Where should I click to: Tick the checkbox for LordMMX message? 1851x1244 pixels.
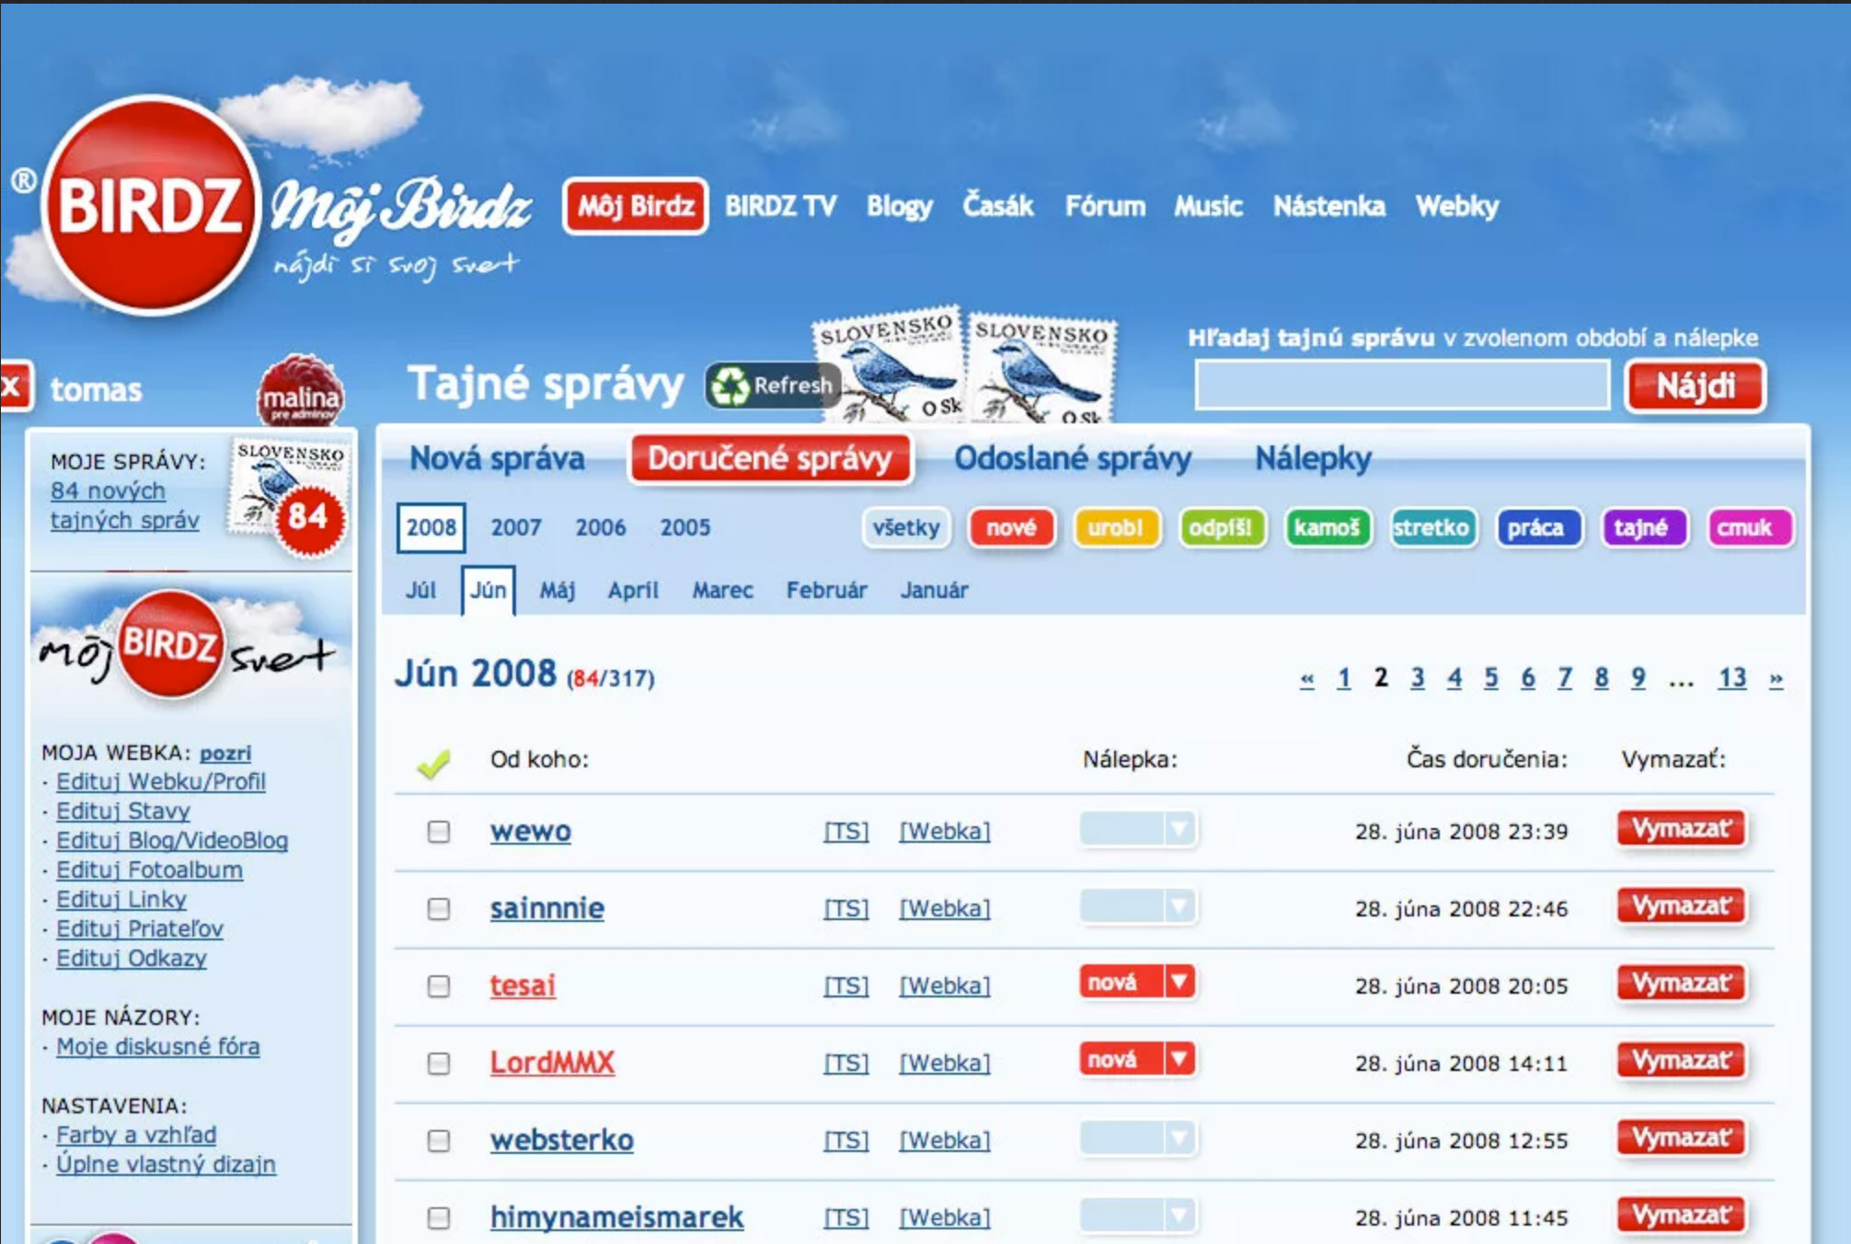click(x=439, y=1064)
